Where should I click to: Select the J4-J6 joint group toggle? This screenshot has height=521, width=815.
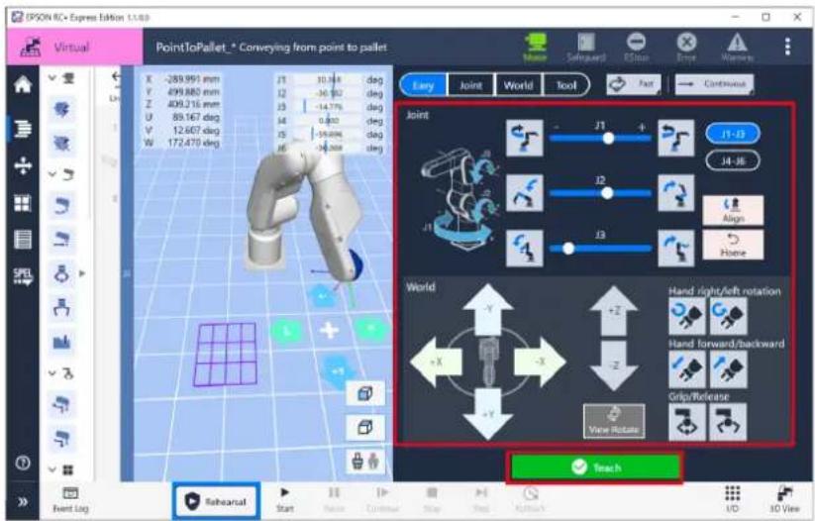[733, 160]
